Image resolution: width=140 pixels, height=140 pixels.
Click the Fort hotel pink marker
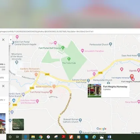[x=55, y=43]
